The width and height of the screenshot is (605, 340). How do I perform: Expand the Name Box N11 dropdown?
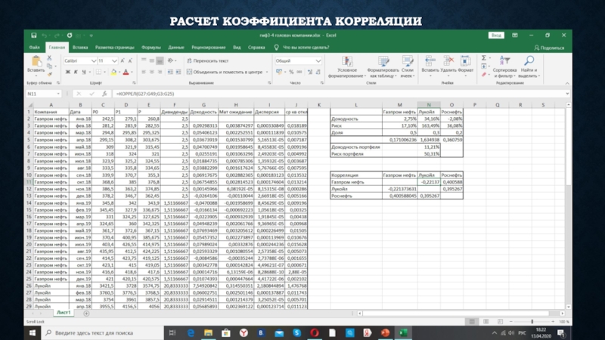tap(58, 94)
